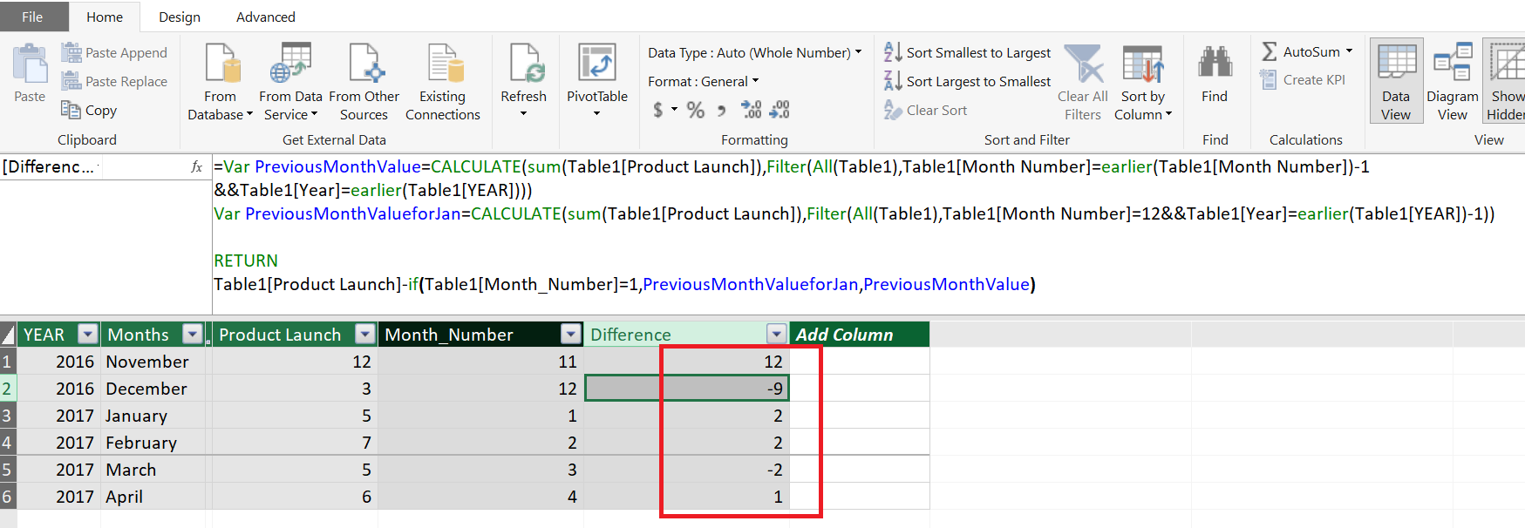The image size is (1525, 528).
Task: Select the December cell
Action: point(153,389)
